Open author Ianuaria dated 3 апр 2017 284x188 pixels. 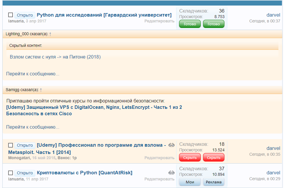(x=16, y=21)
